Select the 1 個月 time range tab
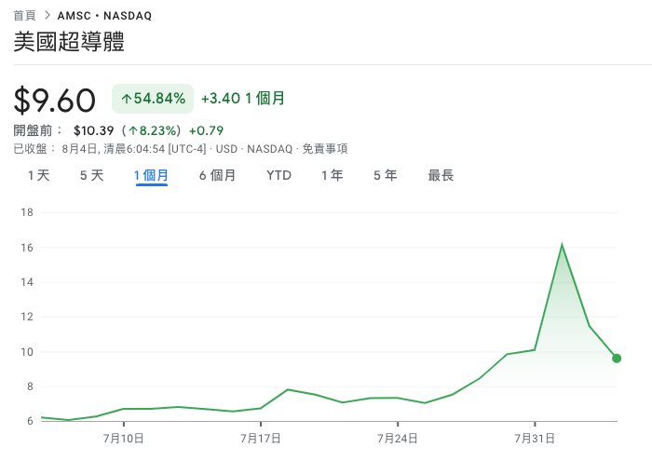The width and height of the screenshot is (652, 461). click(151, 176)
